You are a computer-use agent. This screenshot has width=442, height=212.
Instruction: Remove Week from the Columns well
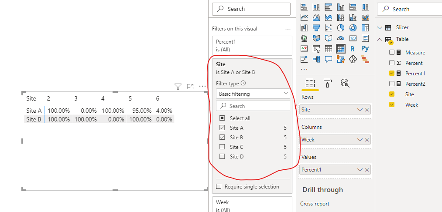pos(367,140)
